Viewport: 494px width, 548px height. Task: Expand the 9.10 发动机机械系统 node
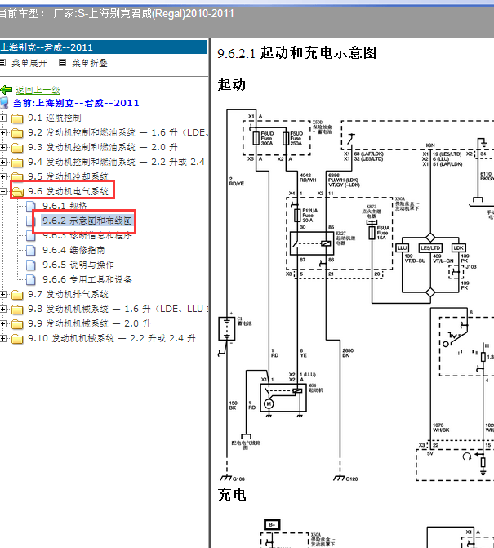[x=2, y=338]
